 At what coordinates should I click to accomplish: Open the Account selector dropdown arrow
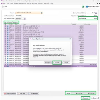tap(41, 13)
